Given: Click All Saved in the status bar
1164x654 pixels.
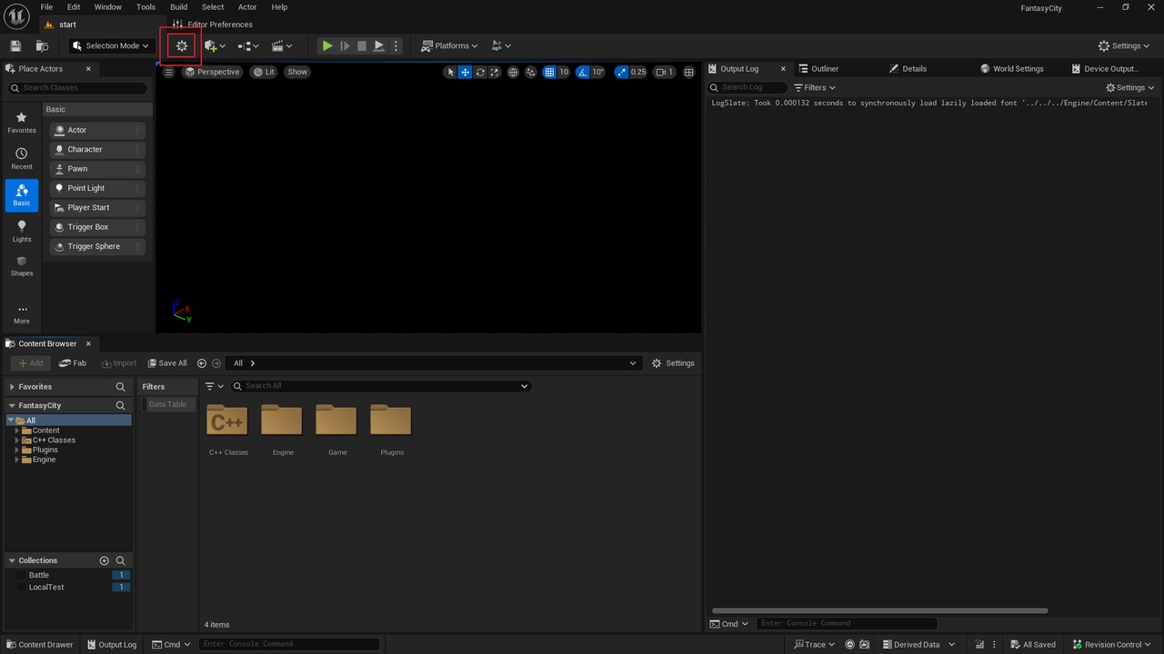Looking at the screenshot, I should [1031, 645].
